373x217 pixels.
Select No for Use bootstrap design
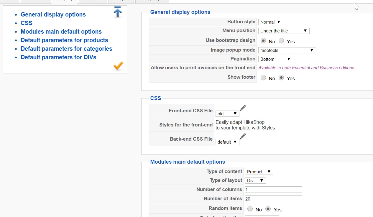tap(263, 41)
